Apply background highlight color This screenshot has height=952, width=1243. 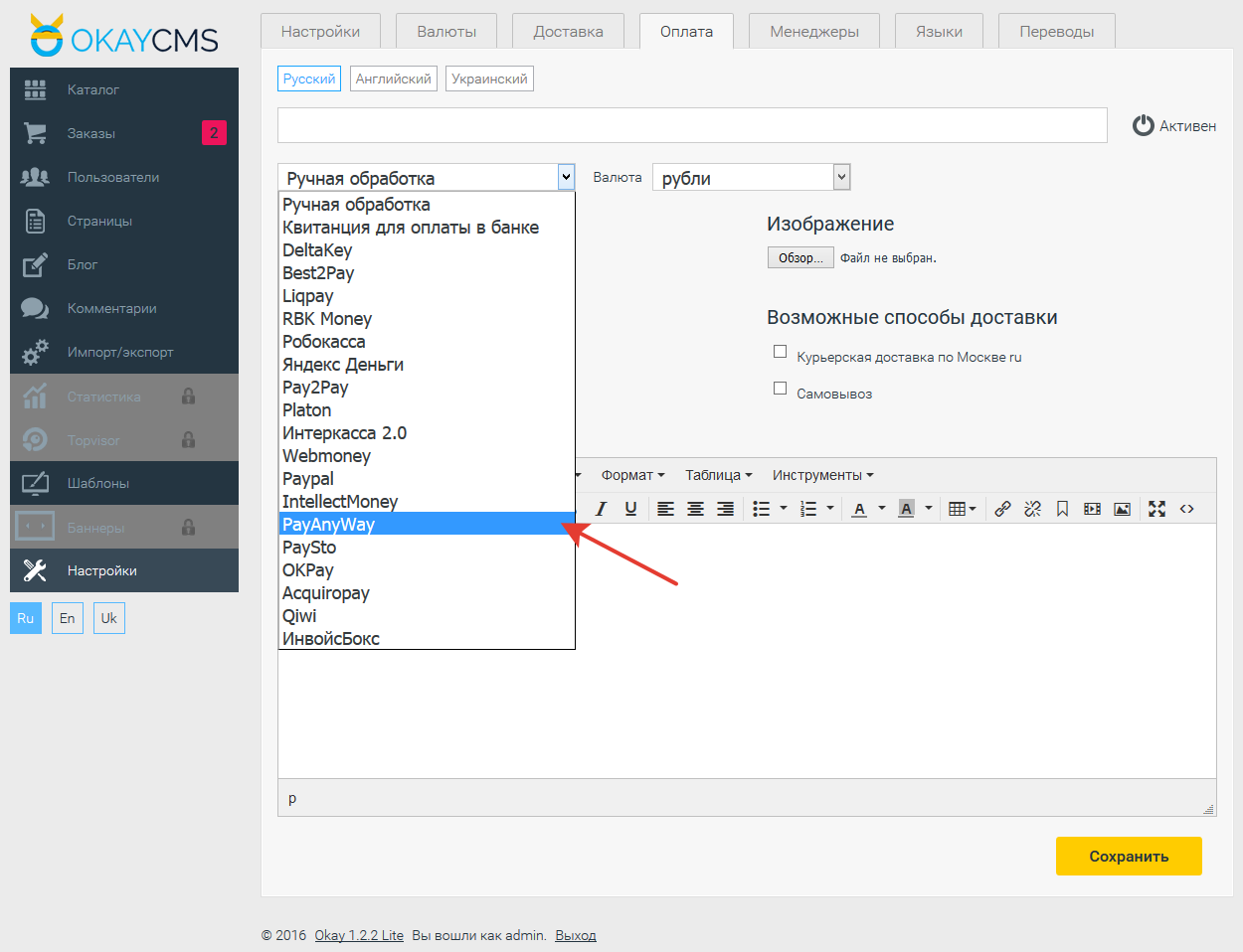click(906, 509)
